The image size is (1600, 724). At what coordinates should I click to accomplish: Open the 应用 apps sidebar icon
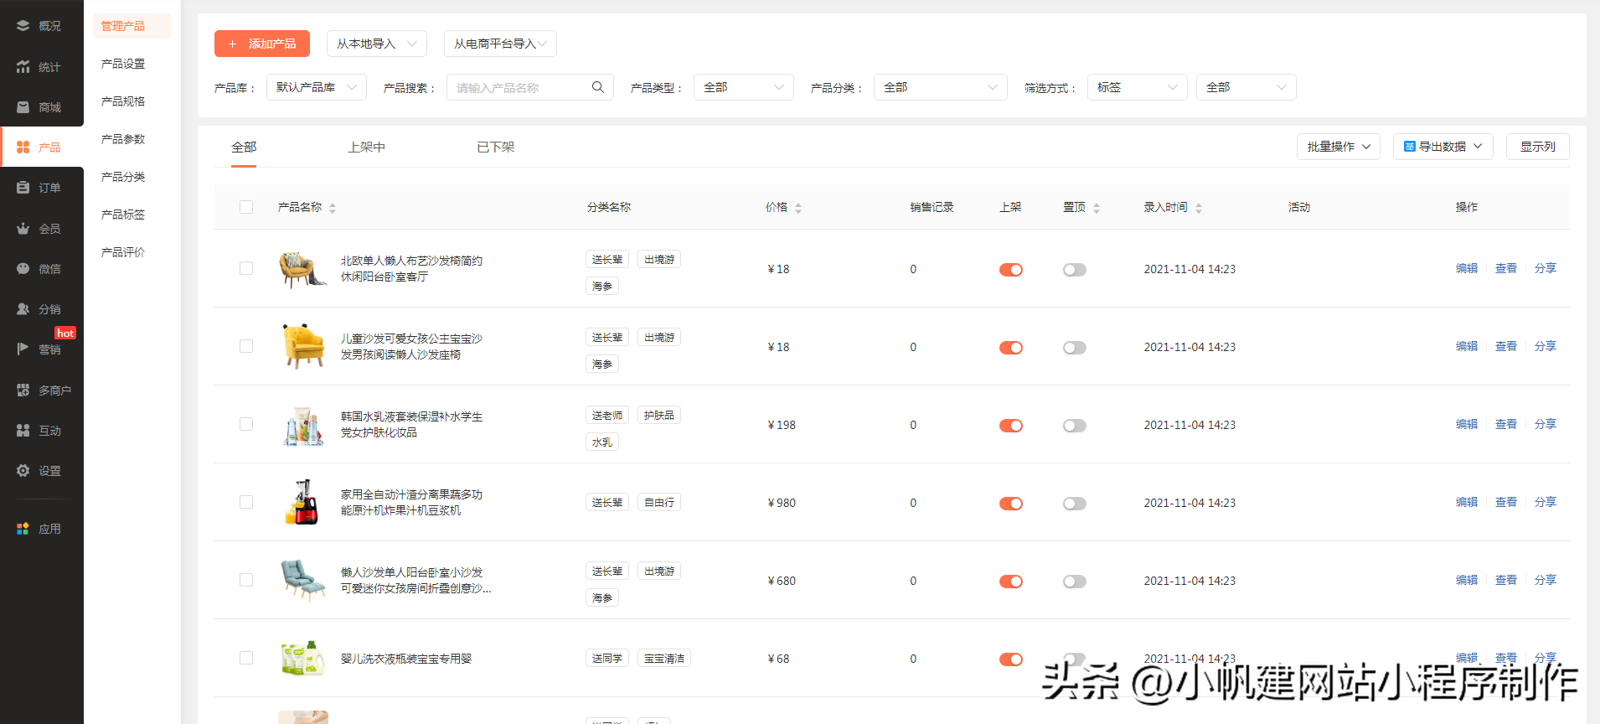point(23,529)
